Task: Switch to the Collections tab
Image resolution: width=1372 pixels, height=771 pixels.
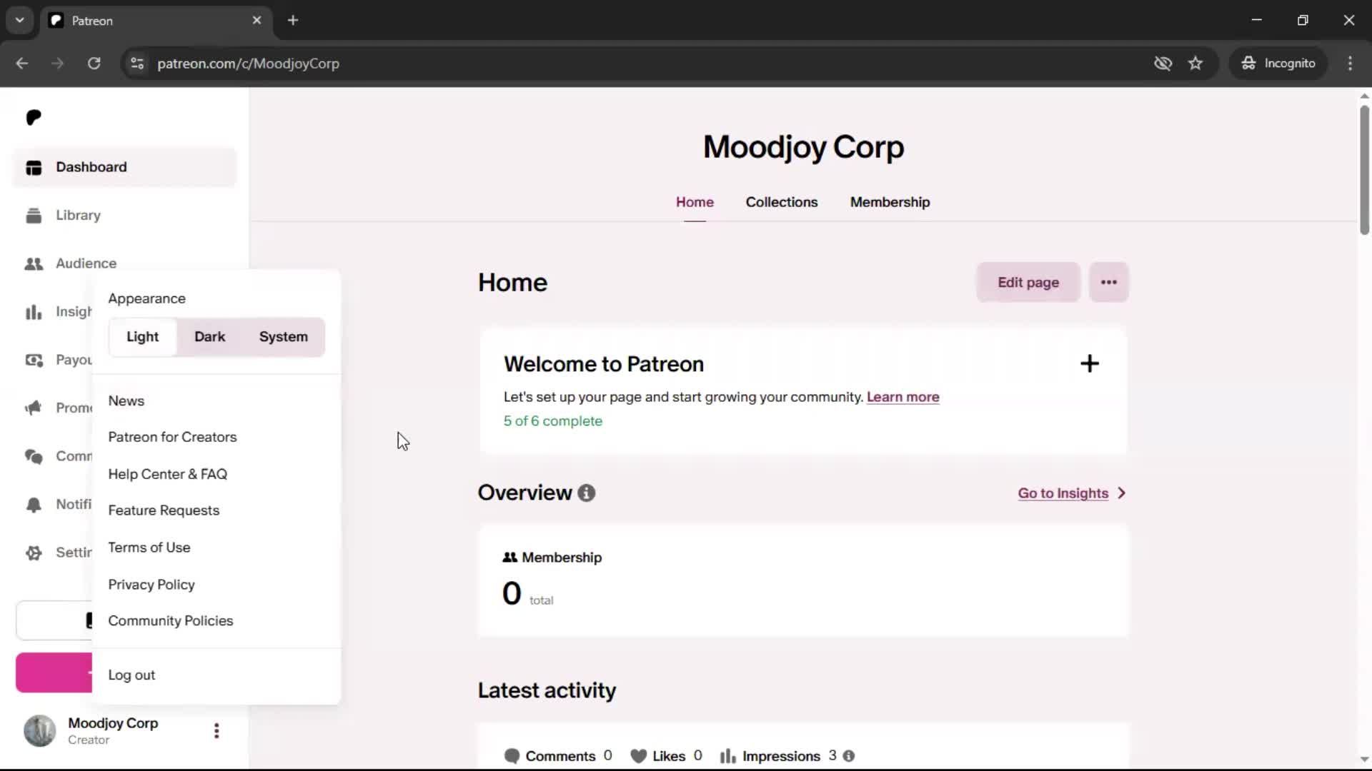Action: point(782,203)
